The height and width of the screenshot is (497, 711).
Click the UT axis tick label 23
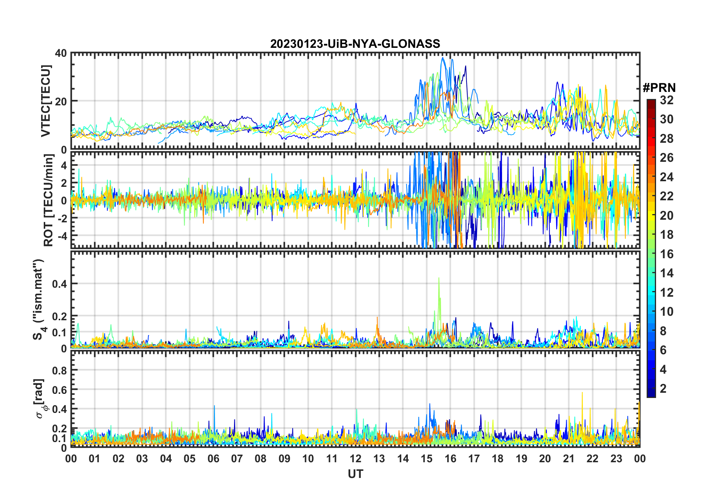[616, 459]
